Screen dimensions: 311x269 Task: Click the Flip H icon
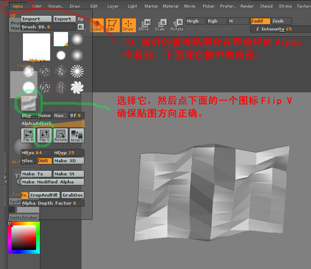[28, 135]
